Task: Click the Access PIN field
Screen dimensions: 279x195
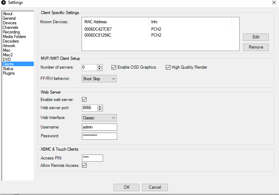Action: pos(93,158)
